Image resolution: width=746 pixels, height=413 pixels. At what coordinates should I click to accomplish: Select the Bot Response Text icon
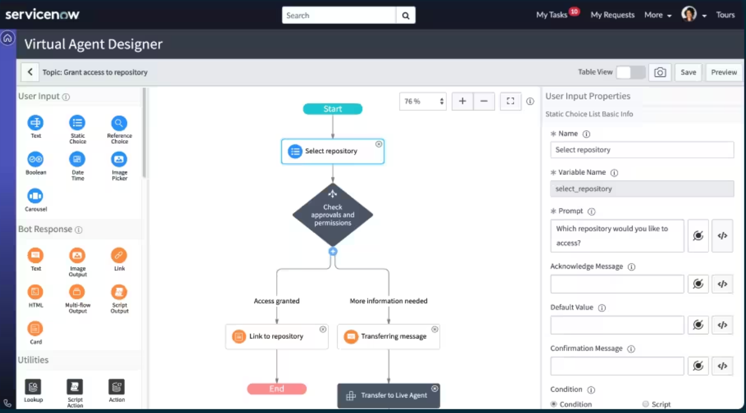35,255
